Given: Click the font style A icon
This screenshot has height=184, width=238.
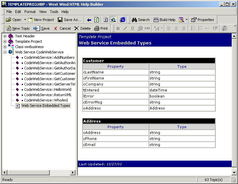Looking at the screenshot, I should [157, 28].
